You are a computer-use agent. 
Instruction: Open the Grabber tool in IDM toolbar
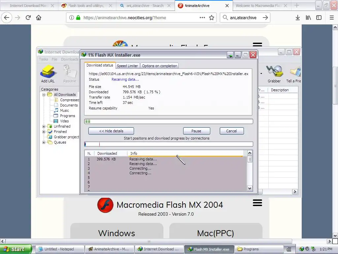(x=274, y=74)
